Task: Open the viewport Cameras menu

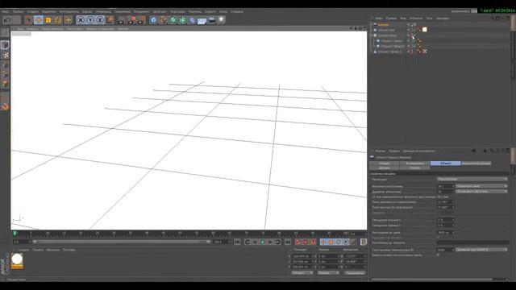Action: (x=32, y=29)
